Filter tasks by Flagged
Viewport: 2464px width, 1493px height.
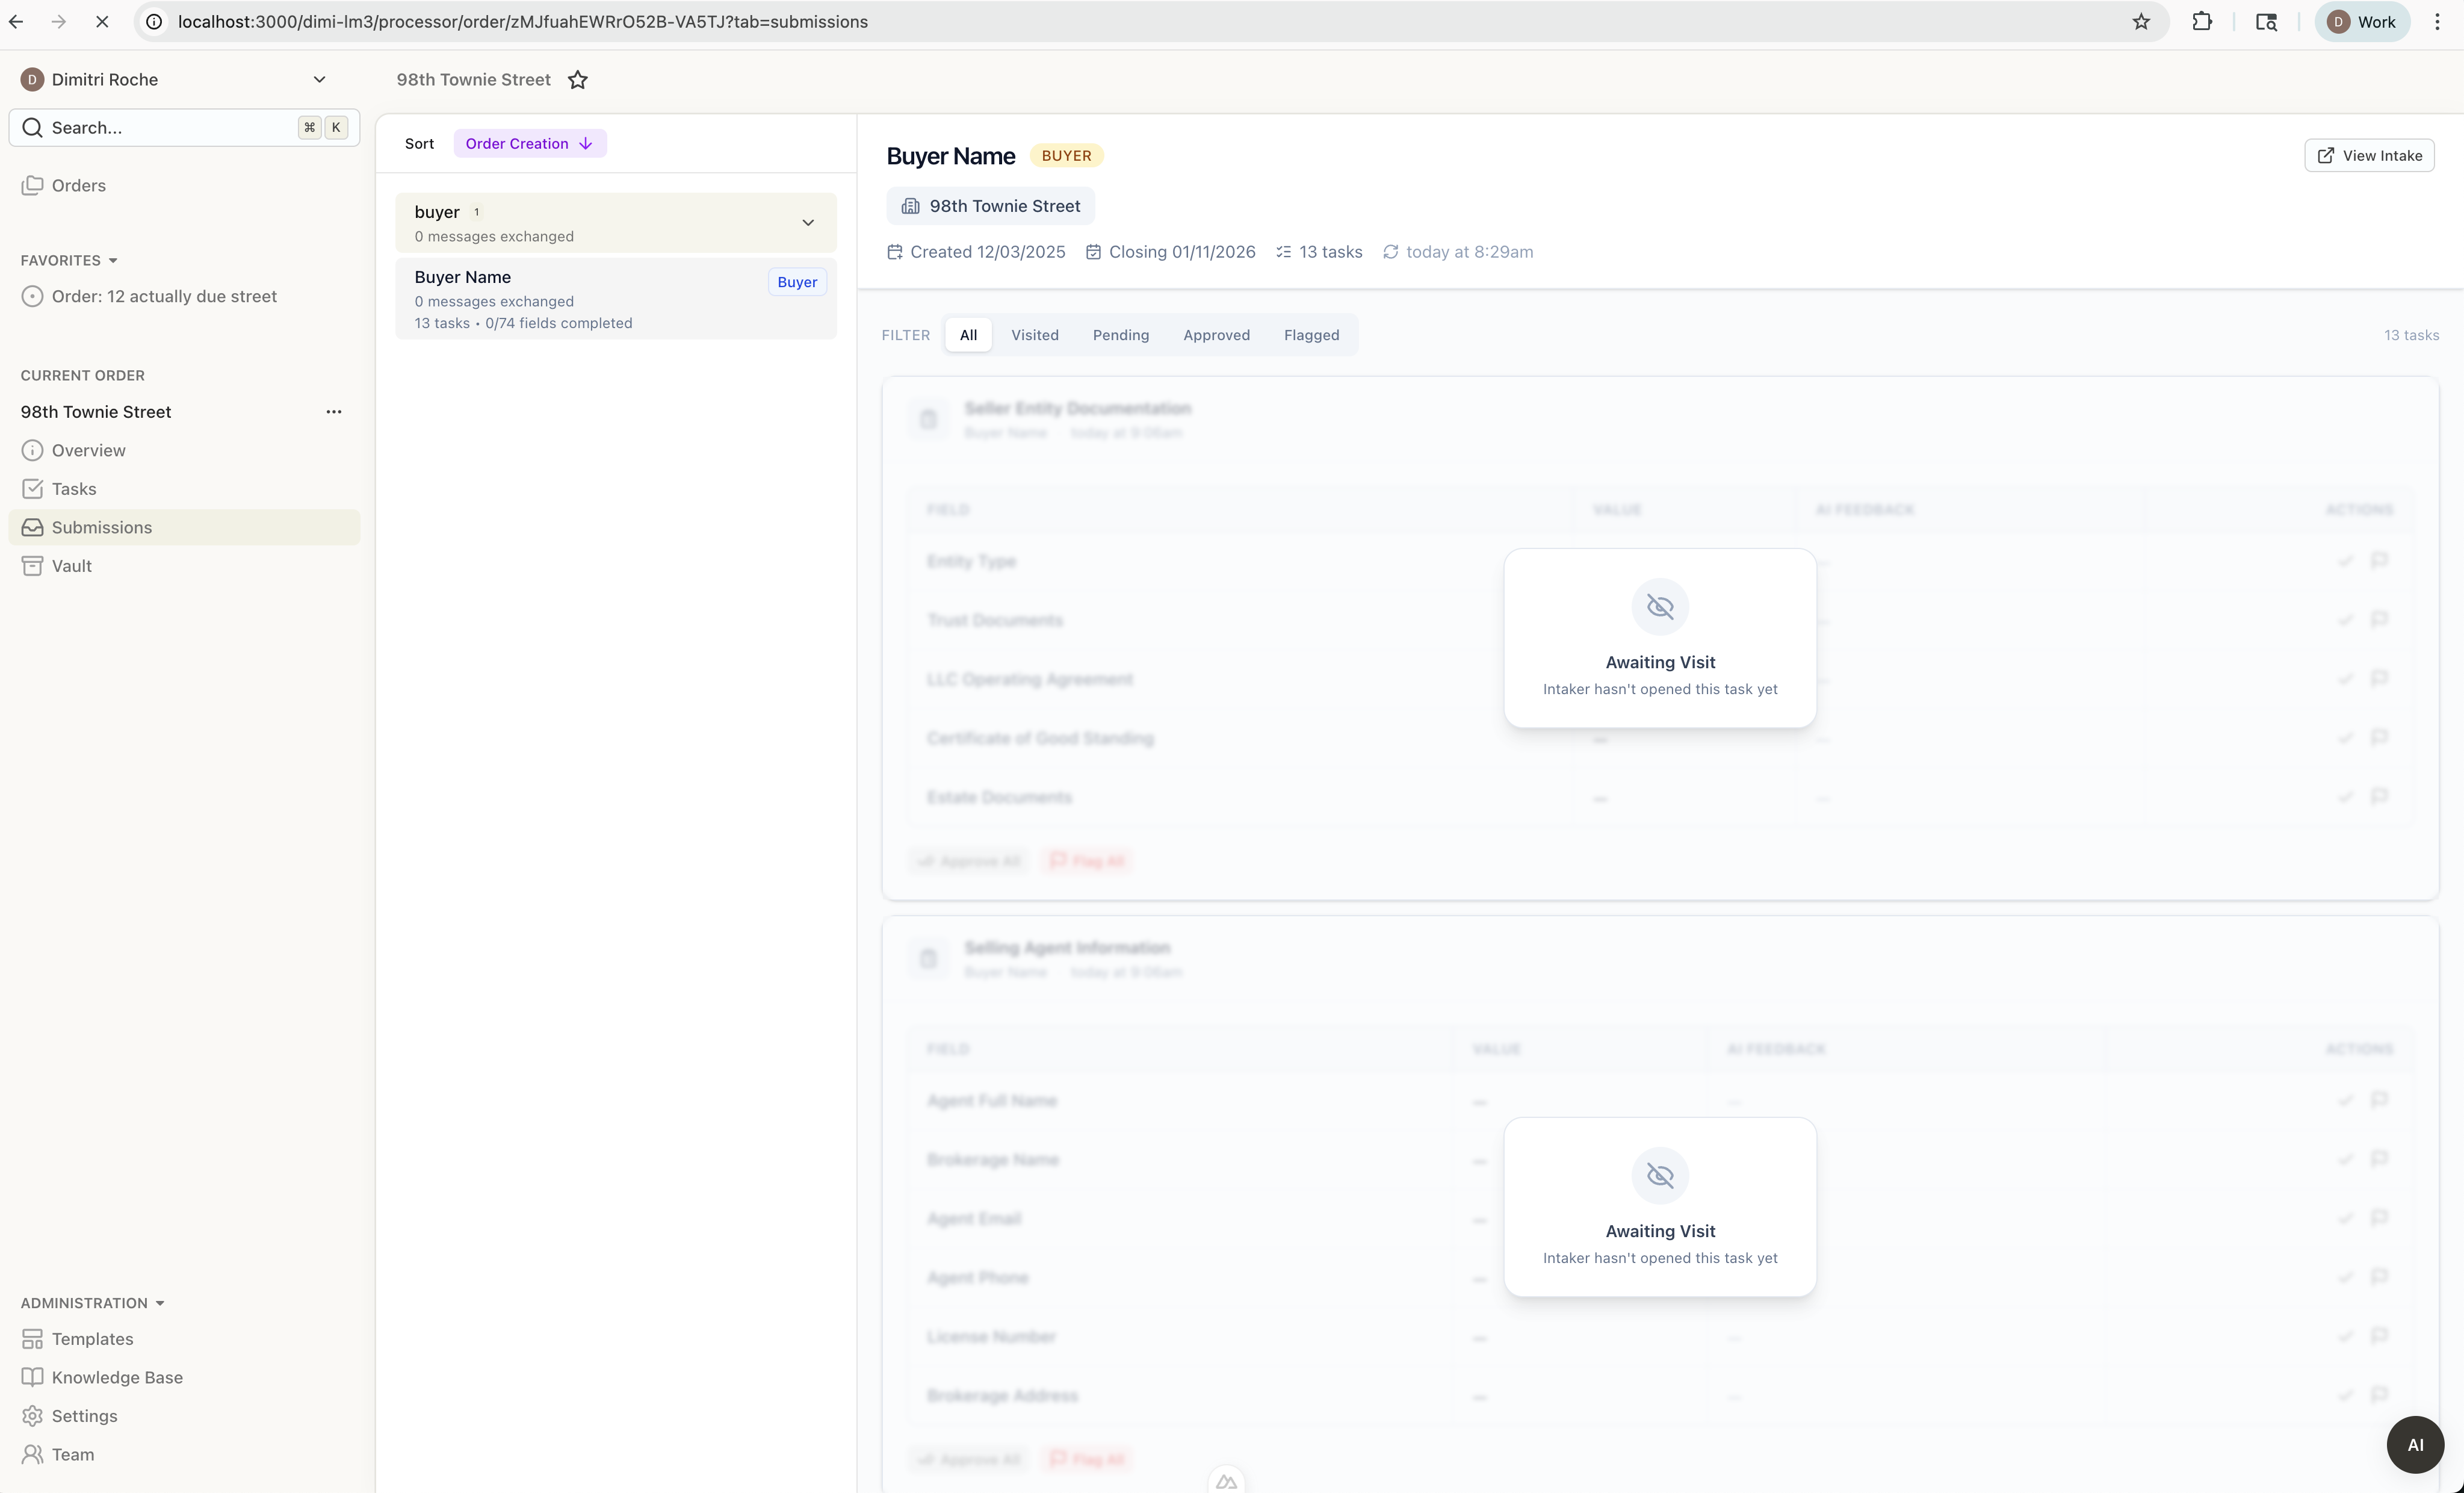(x=1311, y=335)
